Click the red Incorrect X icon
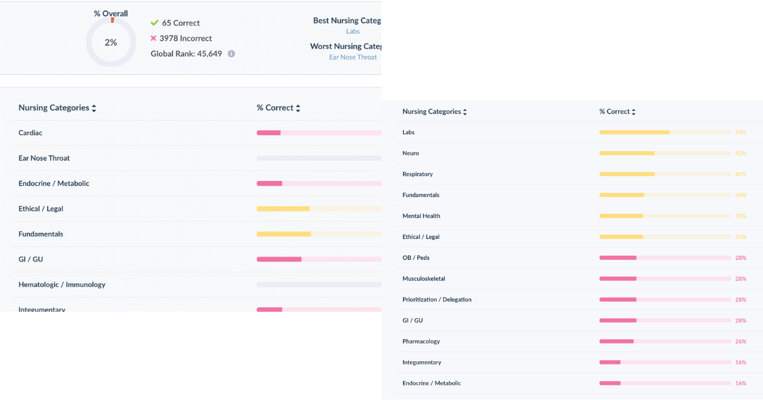763x400 pixels. [153, 38]
